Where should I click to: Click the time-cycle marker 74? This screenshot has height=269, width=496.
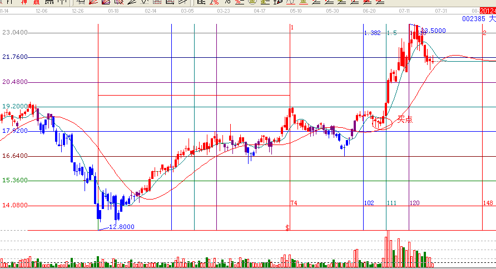294,203
